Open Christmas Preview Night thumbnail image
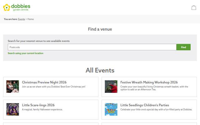This screenshot has width=200, height=125. pyautogui.click(x=12, y=87)
